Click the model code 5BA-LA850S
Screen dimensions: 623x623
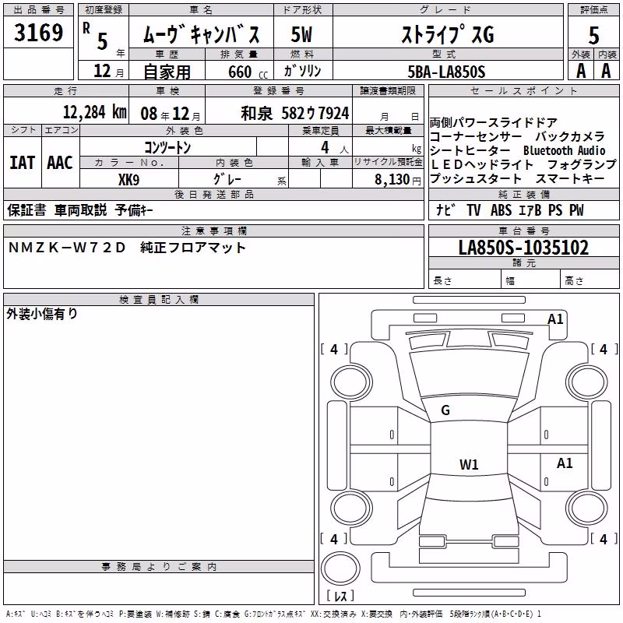coord(446,72)
